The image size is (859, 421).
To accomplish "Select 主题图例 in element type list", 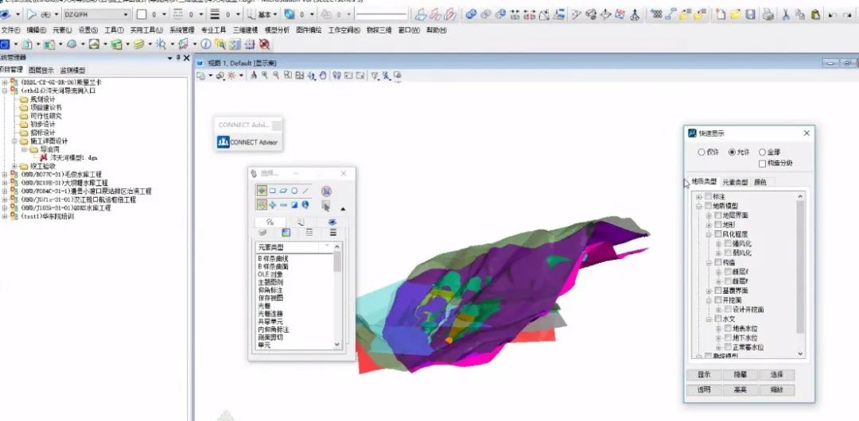I will pos(270,282).
